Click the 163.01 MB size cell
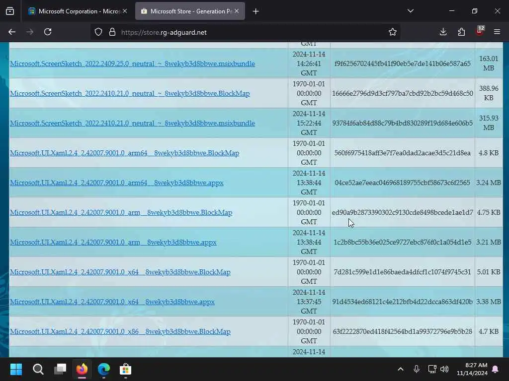The width and height of the screenshot is (509, 381). coord(489,63)
